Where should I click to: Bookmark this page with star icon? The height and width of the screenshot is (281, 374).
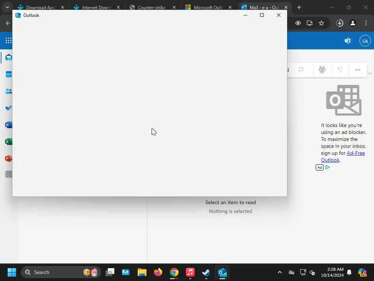coord(321,23)
